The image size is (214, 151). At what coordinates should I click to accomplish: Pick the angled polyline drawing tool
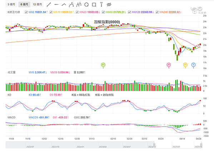64,5
